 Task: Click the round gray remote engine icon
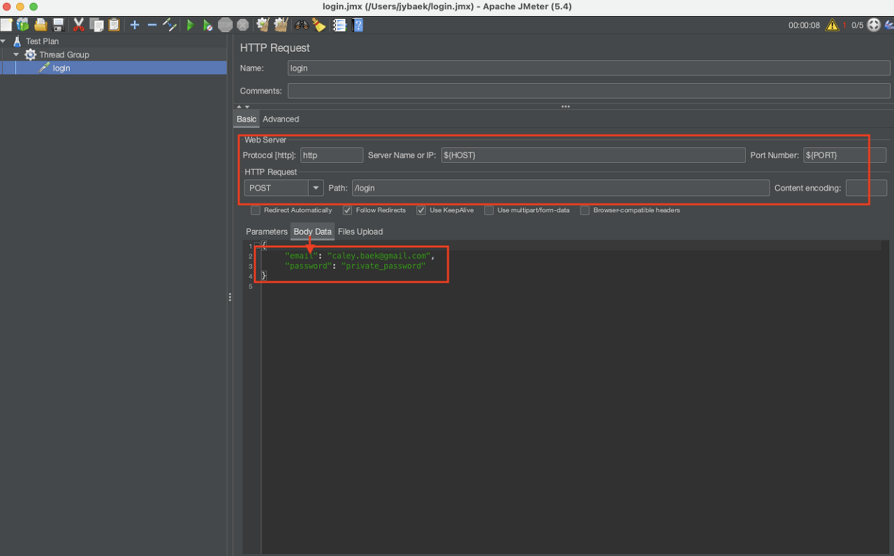point(875,25)
